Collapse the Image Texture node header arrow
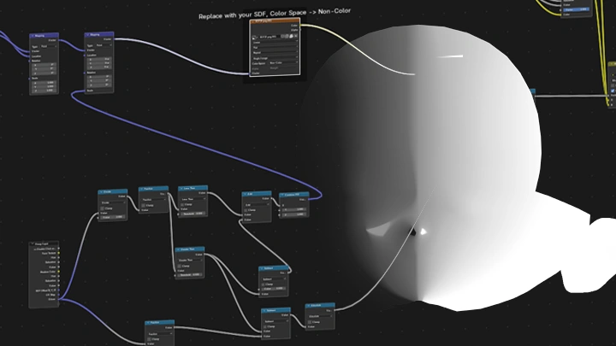Screen dimensions: 616x346 click(252, 21)
